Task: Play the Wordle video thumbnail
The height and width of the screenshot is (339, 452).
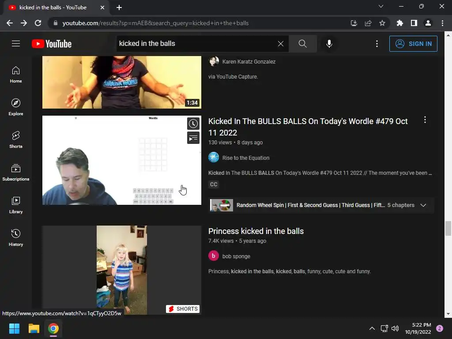Action: pos(122,160)
